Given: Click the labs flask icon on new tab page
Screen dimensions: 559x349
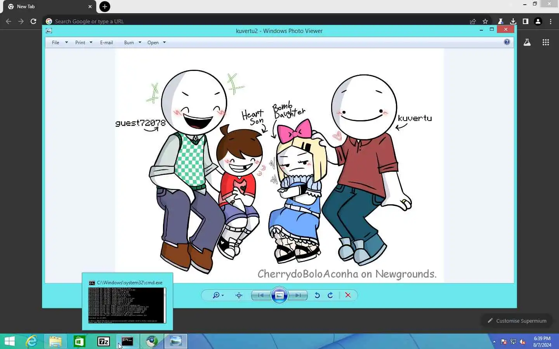Looking at the screenshot, I should 527,42.
